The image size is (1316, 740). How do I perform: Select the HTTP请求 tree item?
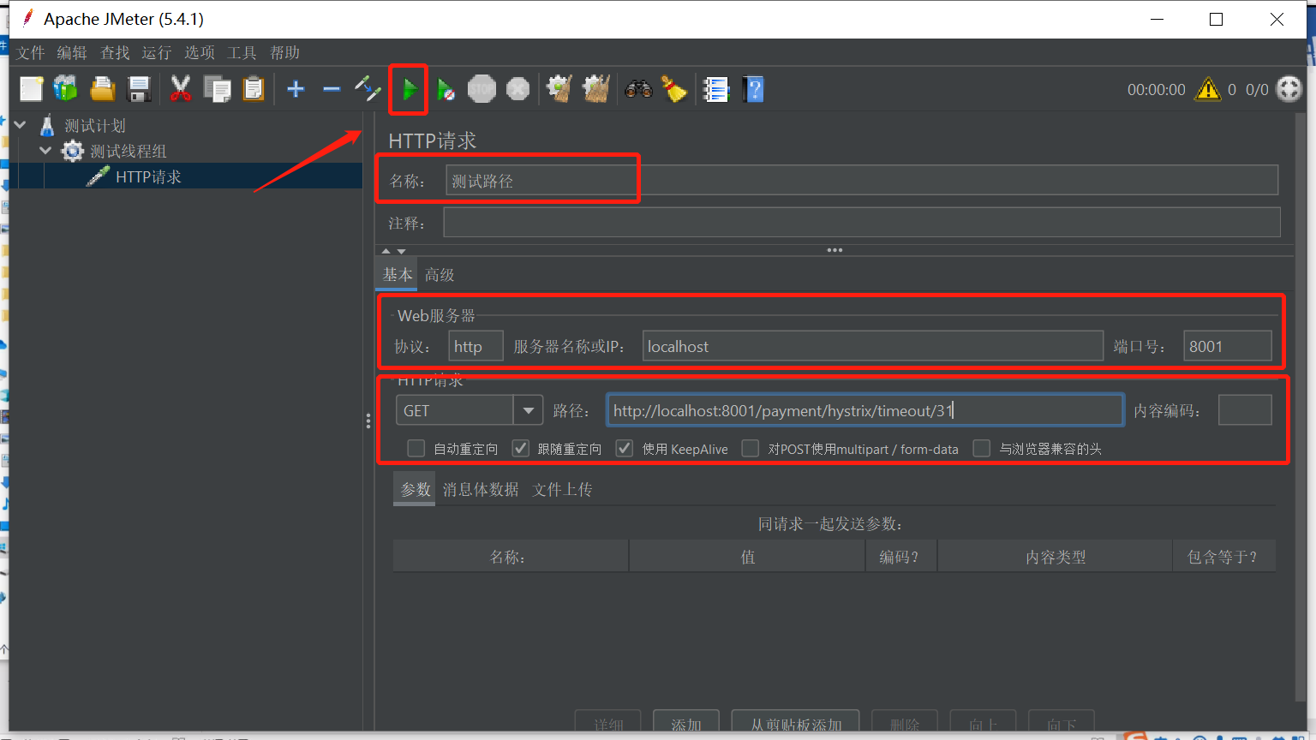click(x=148, y=176)
